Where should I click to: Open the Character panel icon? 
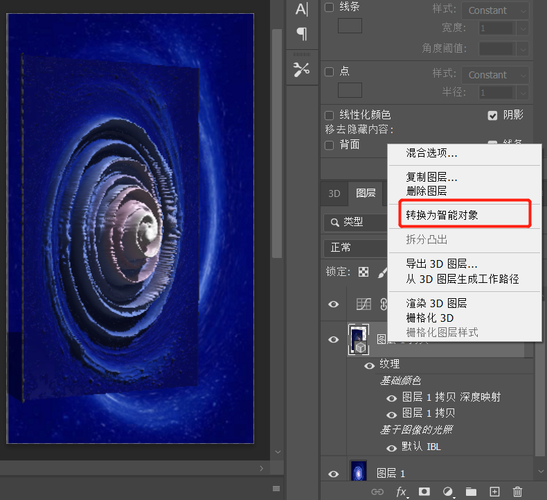pos(302,10)
